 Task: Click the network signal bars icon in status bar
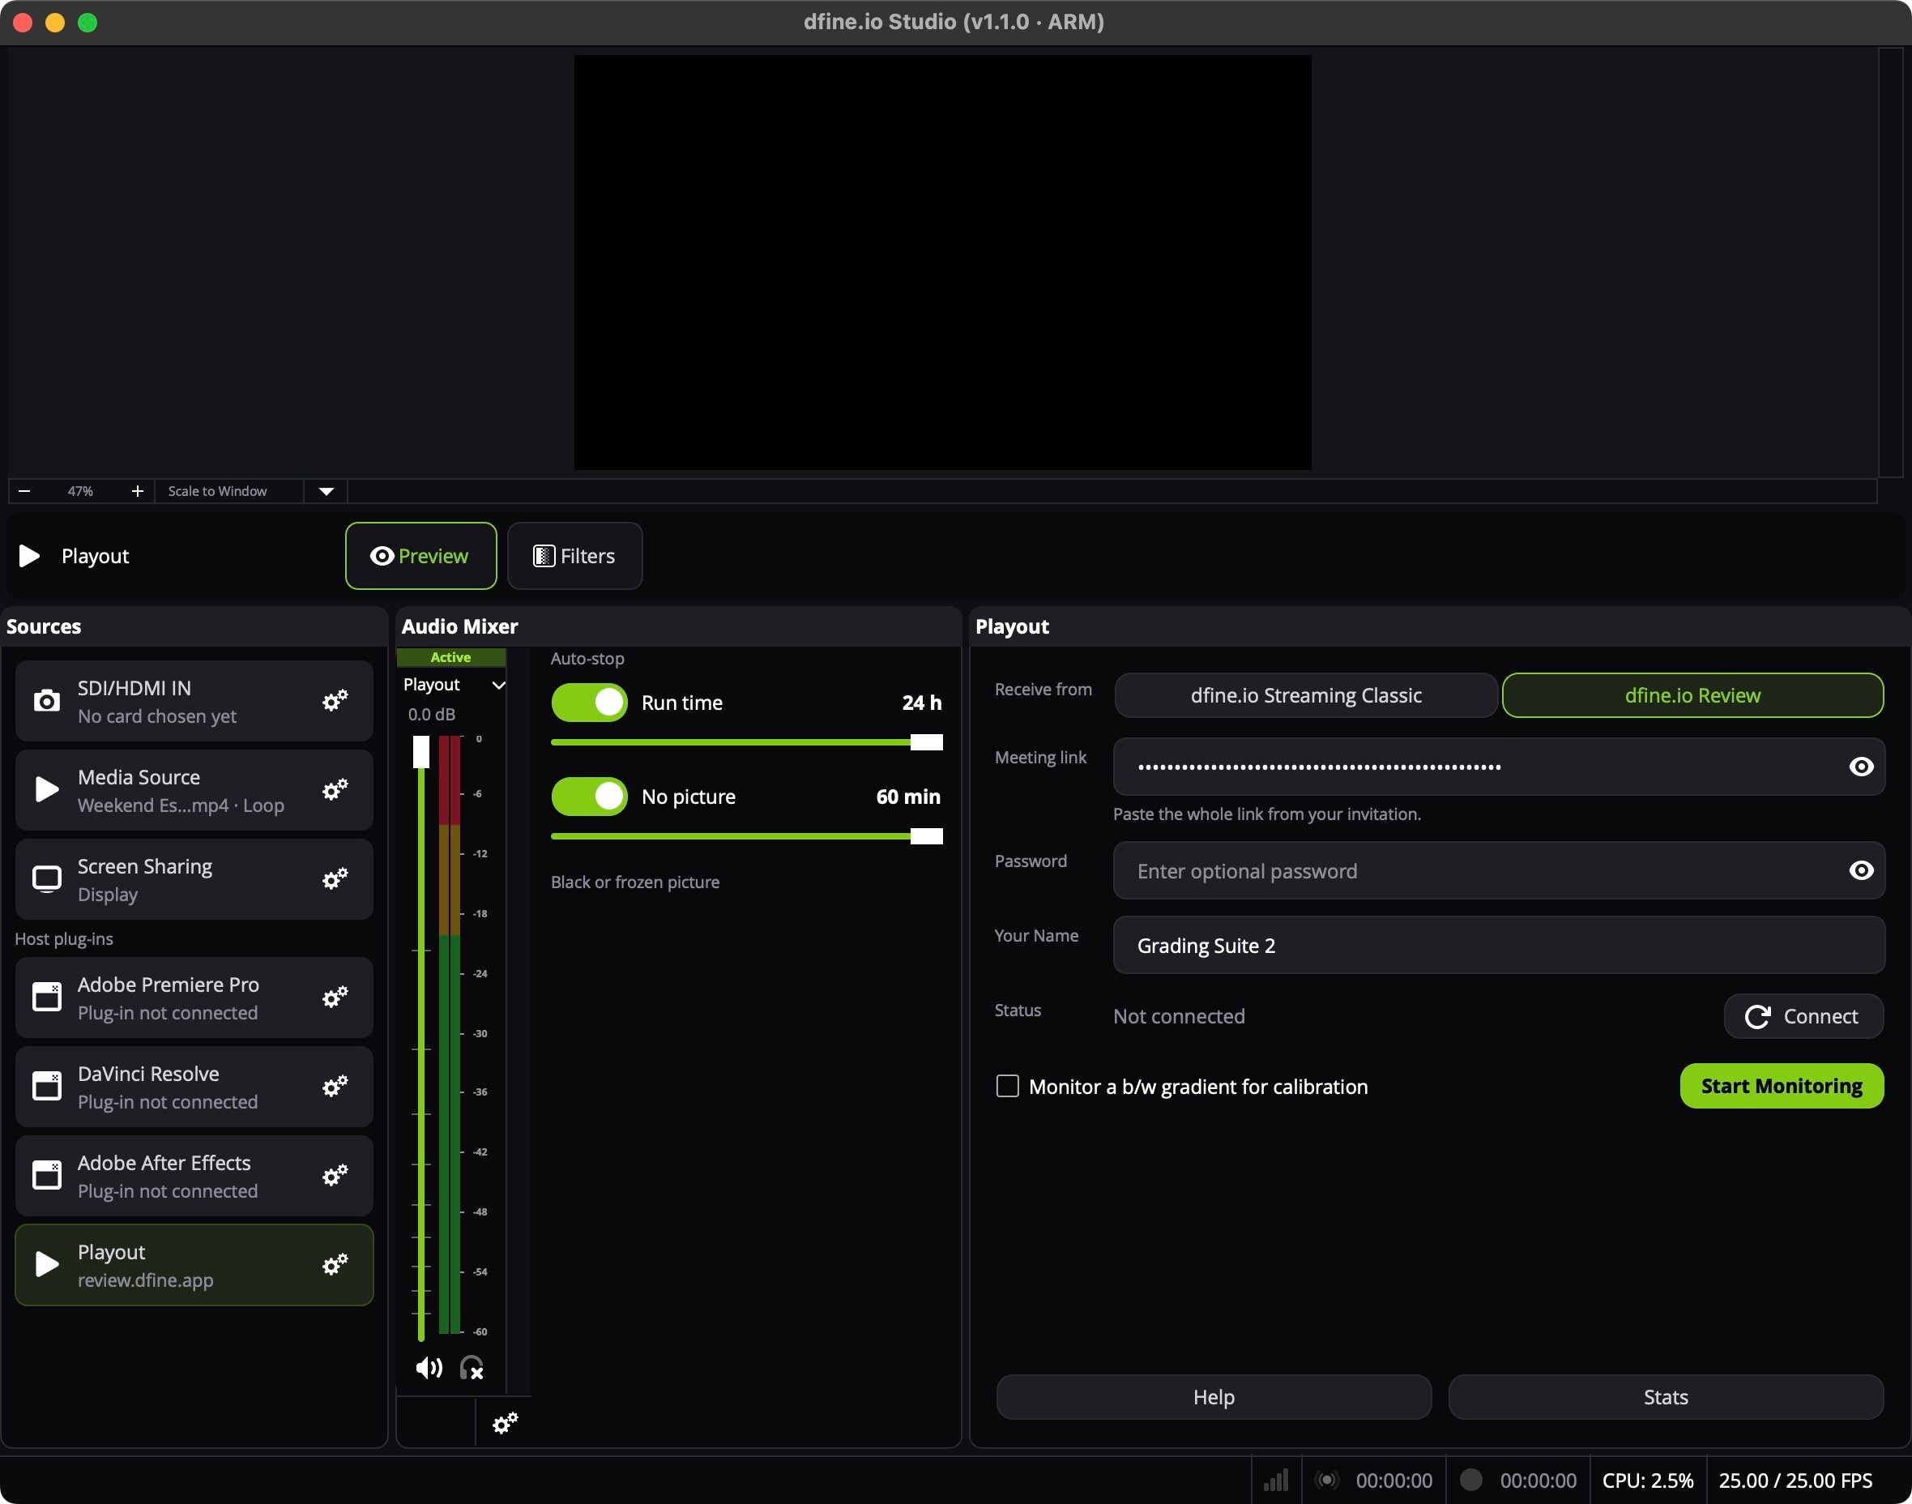pyautogui.click(x=1275, y=1480)
